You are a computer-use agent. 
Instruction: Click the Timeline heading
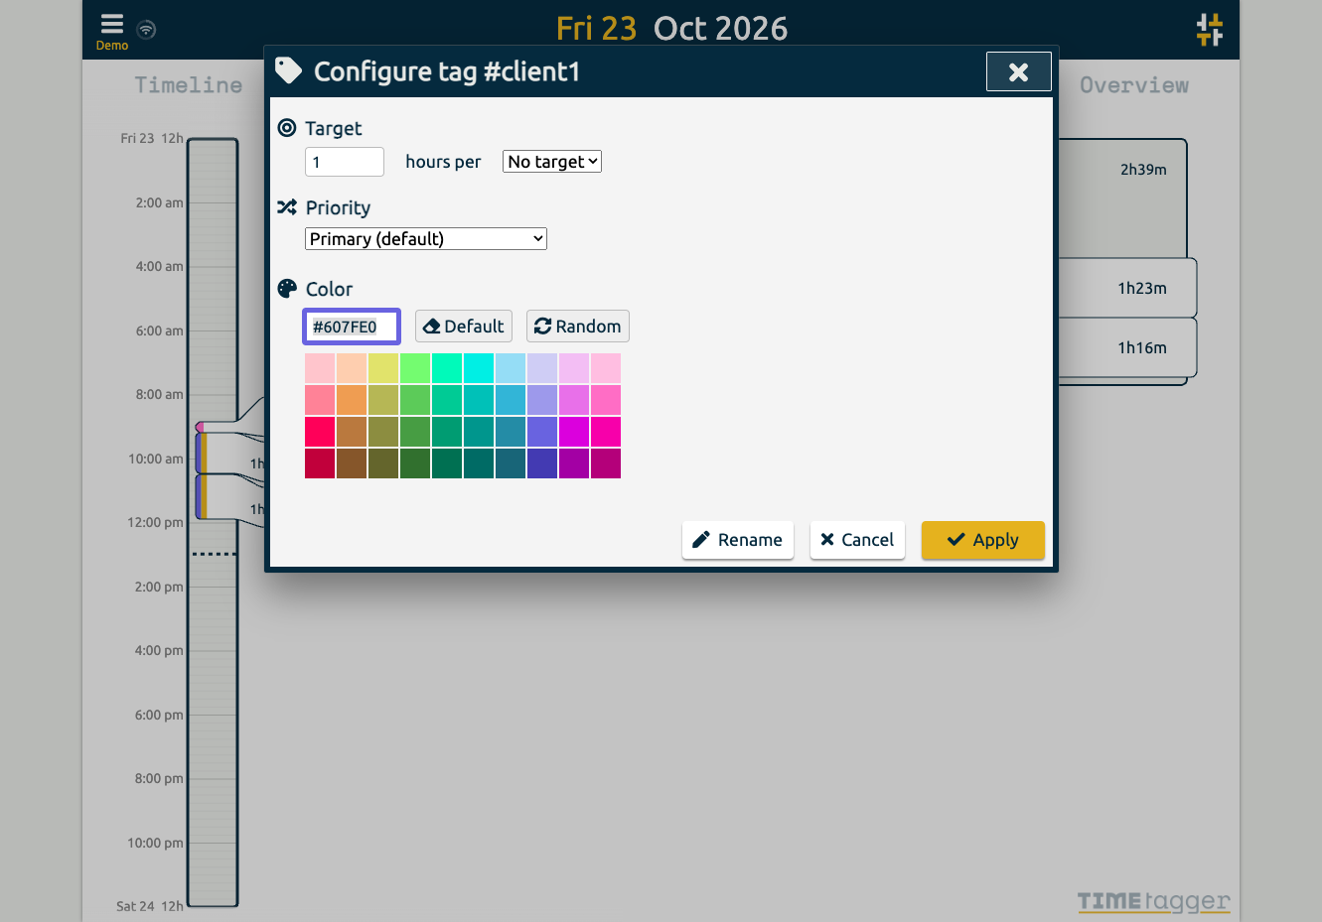coord(189,85)
